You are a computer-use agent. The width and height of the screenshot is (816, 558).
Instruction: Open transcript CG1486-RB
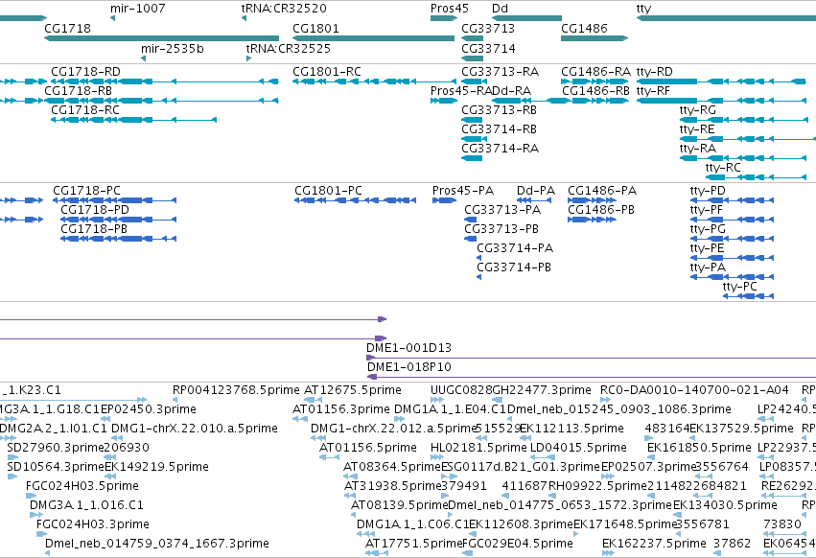[x=595, y=101]
